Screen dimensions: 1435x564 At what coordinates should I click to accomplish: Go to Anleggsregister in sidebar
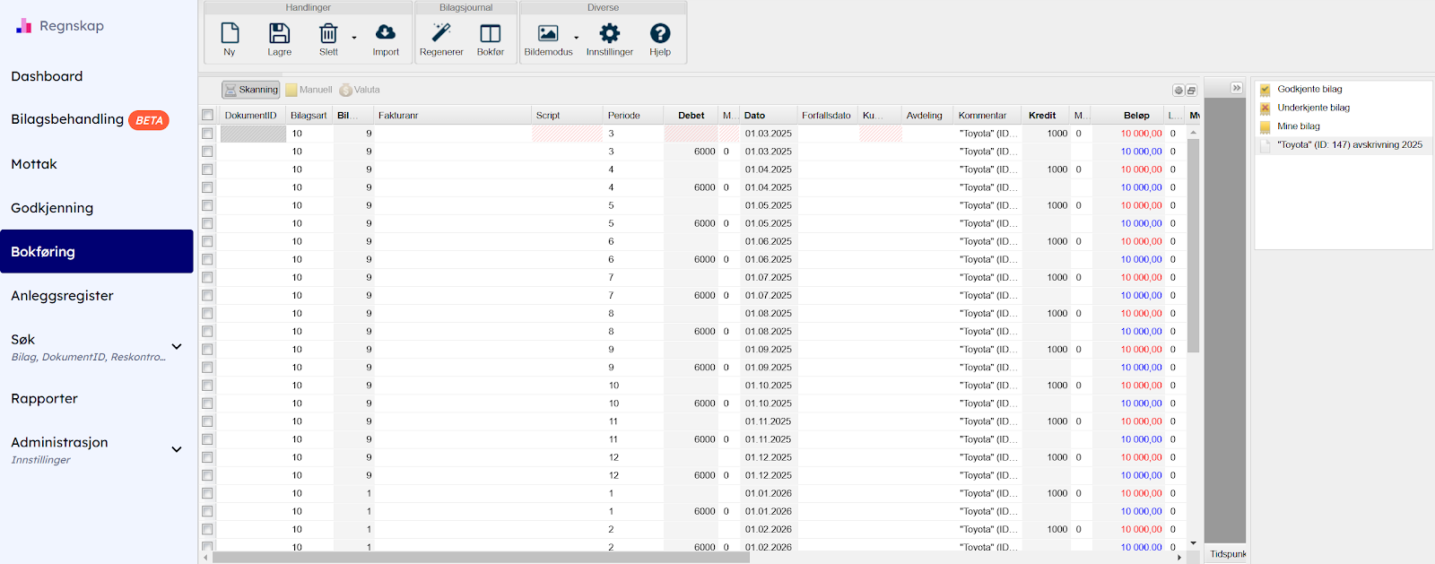click(x=62, y=296)
